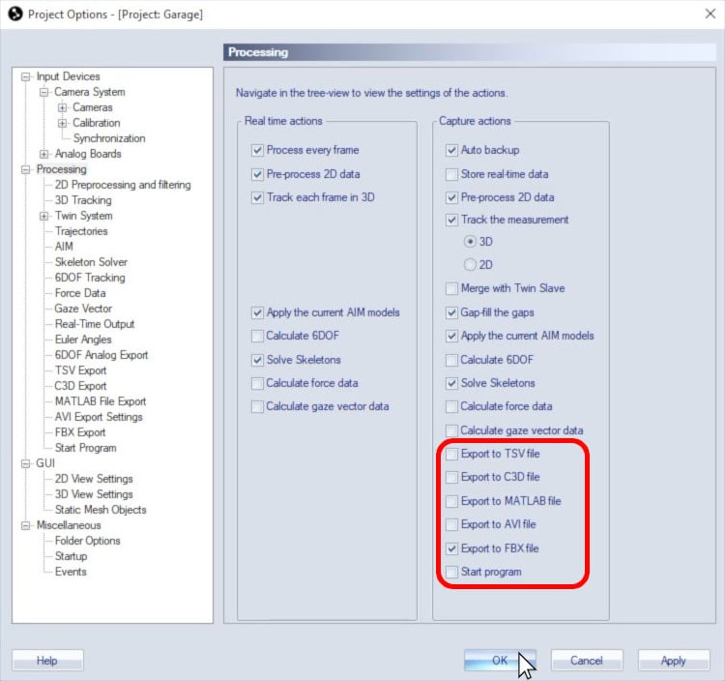Toggle Process every frame checkbox
The width and height of the screenshot is (725, 681).
[257, 150]
